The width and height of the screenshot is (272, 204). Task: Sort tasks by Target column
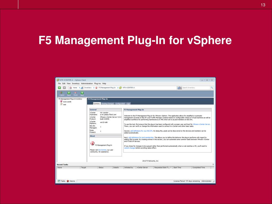pyautogui.click(x=89, y=168)
